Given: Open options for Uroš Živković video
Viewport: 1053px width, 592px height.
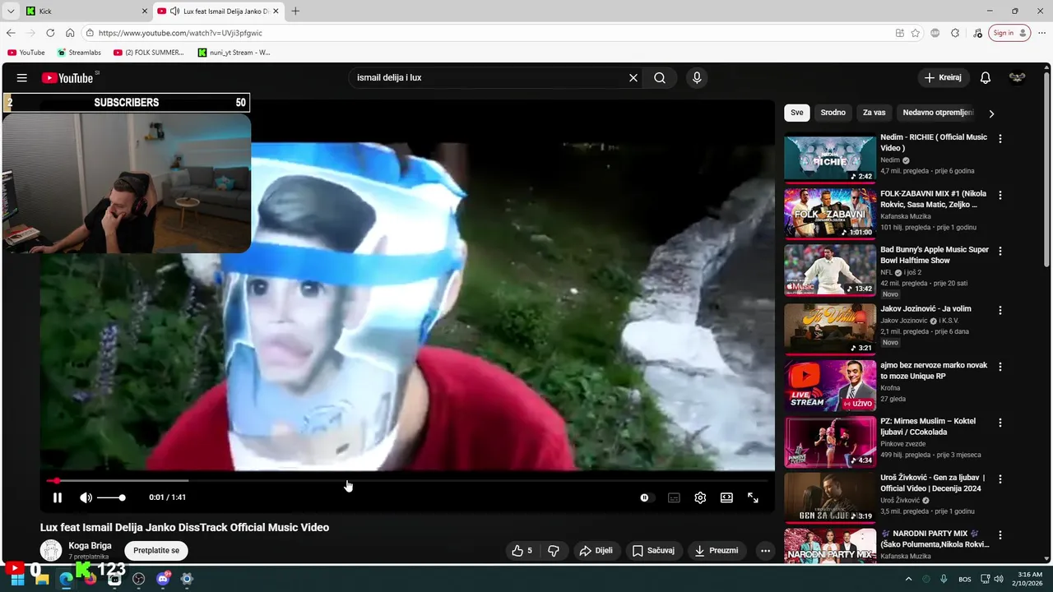Looking at the screenshot, I should click(1000, 479).
